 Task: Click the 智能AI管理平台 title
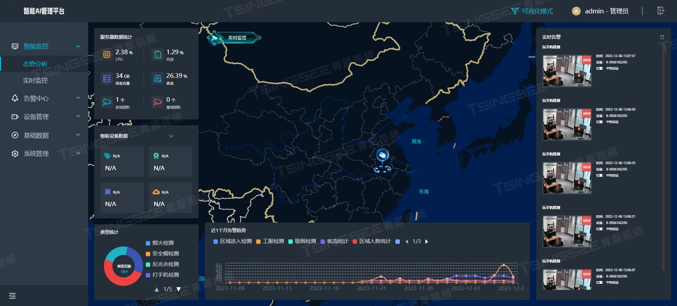(44, 11)
